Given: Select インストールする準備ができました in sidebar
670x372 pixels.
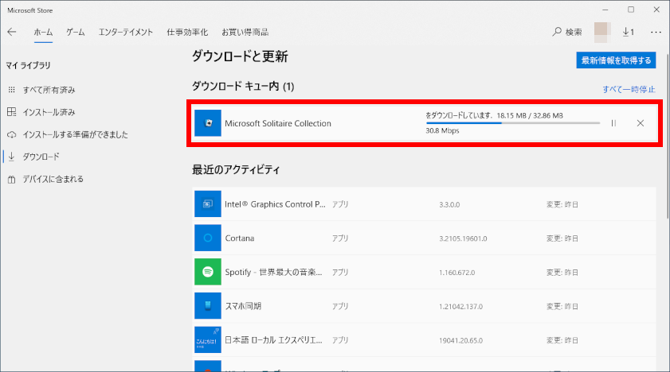Looking at the screenshot, I should (x=75, y=134).
